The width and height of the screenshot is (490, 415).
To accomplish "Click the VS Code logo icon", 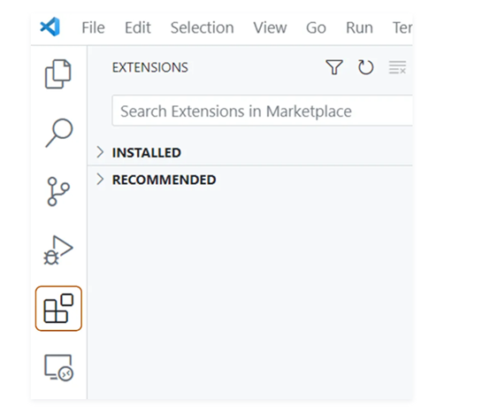I will click(x=50, y=27).
